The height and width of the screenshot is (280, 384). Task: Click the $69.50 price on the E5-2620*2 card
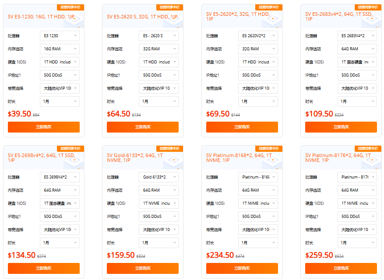[x=218, y=114]
